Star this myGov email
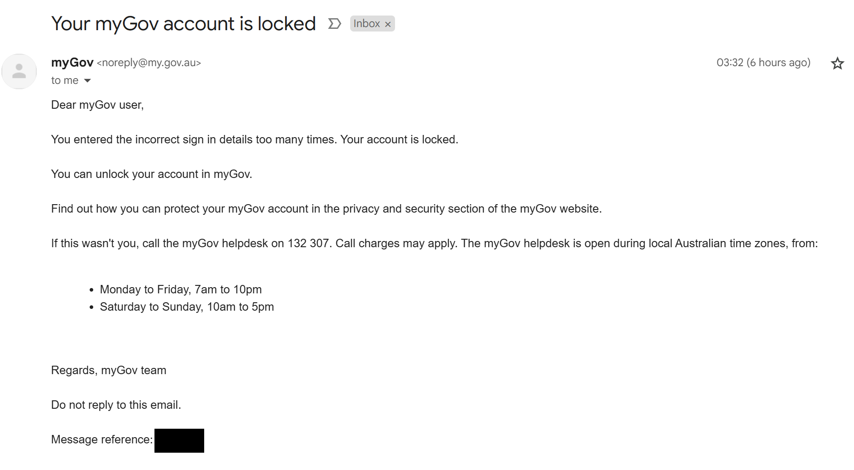The image size is (854, 470). [837, 63]
